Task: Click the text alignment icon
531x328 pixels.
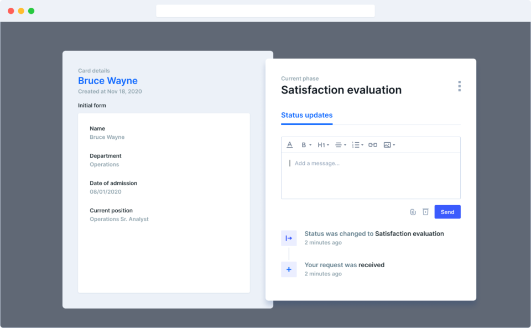Action: [x=339, y=144]
